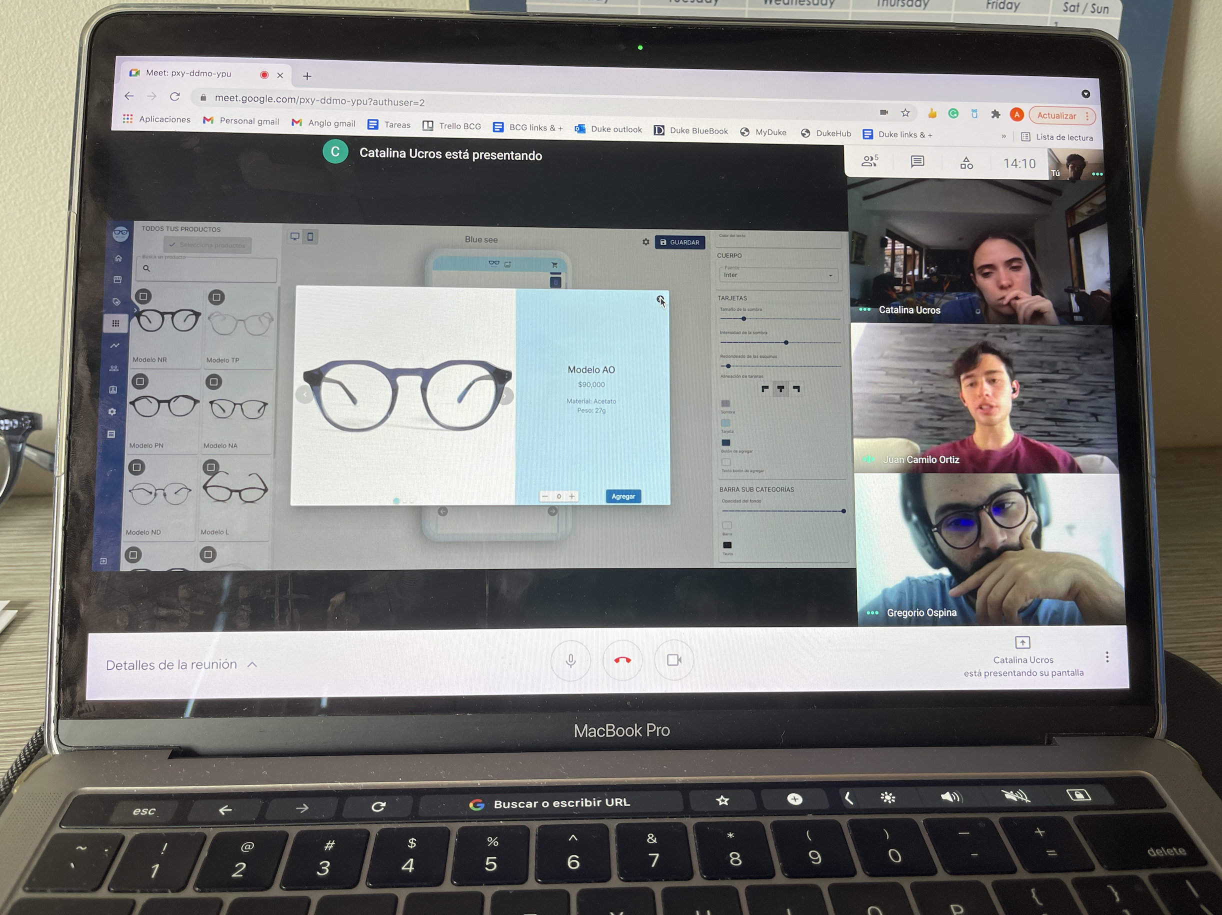
Task: Open the Meet activities icon
Action: 966,163
